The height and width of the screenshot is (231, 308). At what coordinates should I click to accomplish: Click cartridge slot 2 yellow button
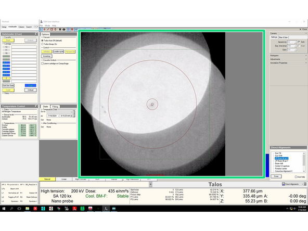tap(6, 78)
